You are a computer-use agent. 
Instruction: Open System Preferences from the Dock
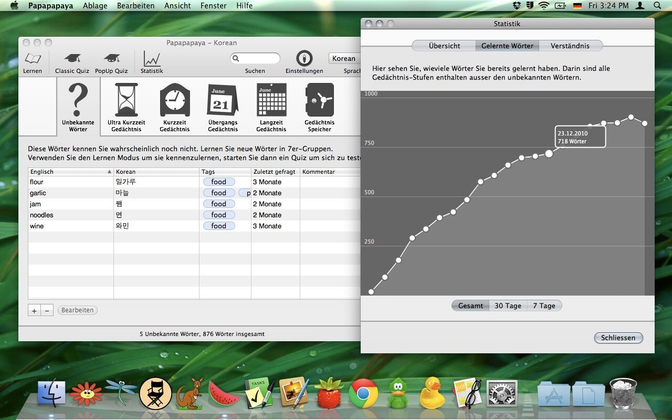coord(502,394)
